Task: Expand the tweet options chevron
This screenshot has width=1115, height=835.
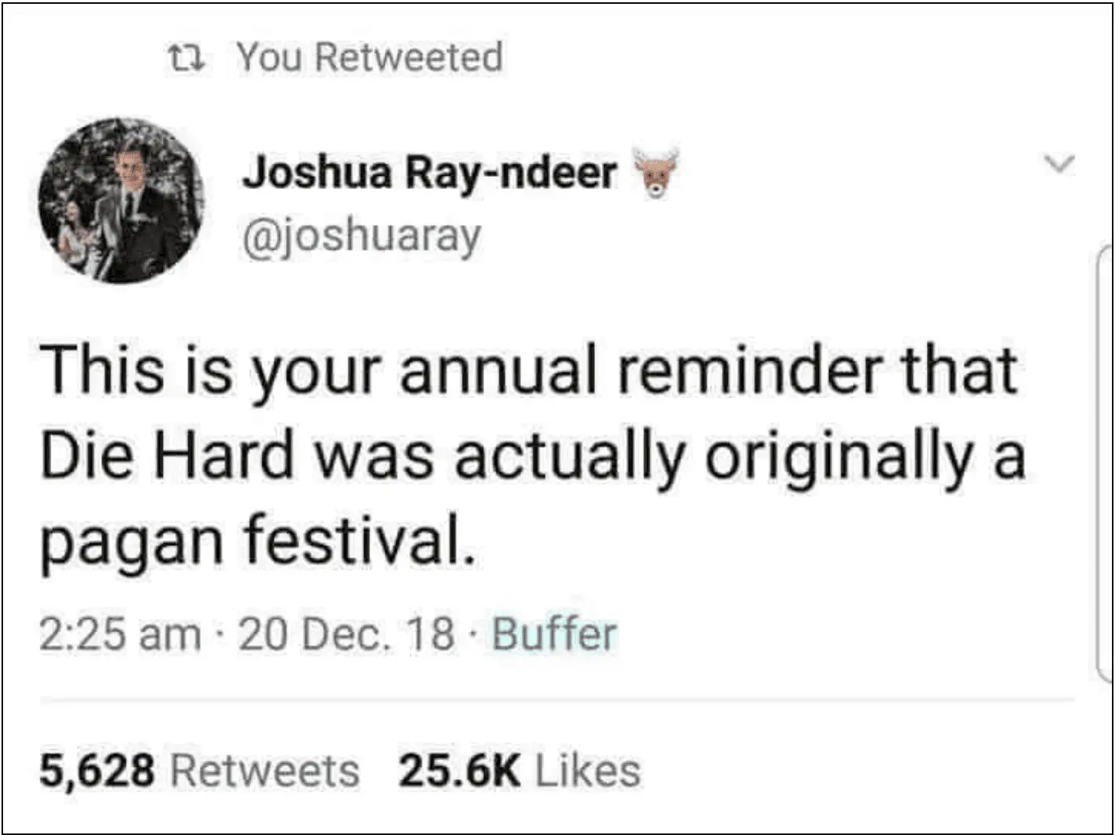Action: point(1060,163)
